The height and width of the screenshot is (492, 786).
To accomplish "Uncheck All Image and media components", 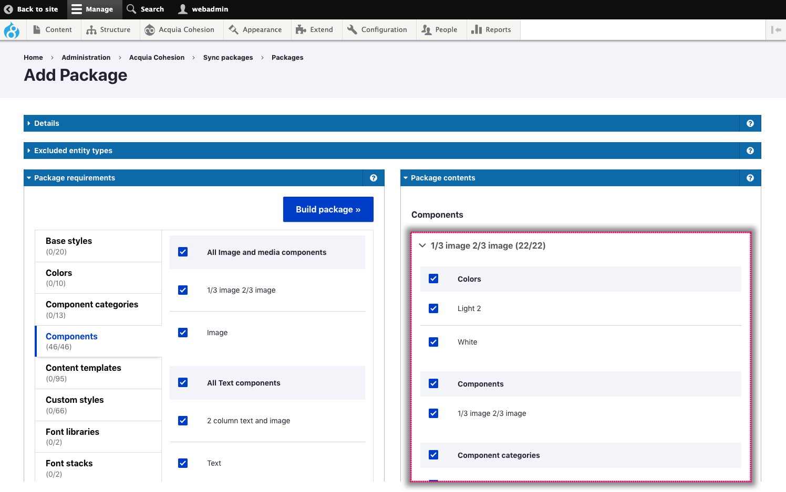I will point(183,252).
